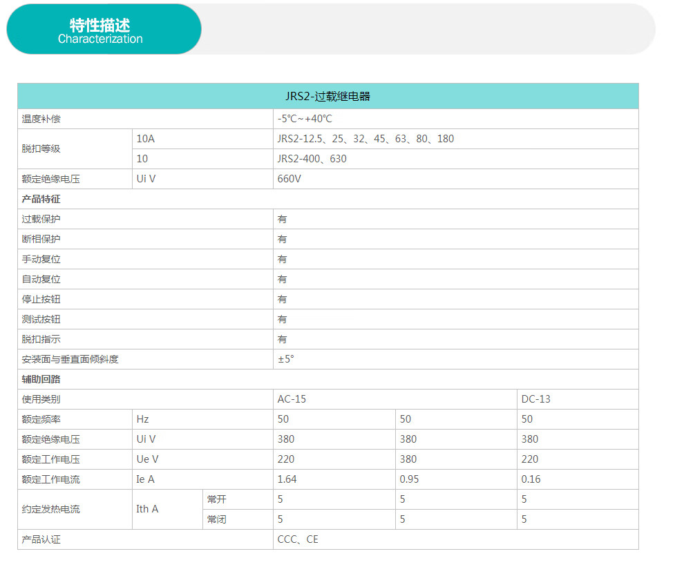Image resolution: width=684 pixels, height=576 pixels.
Task: Click the AC-15 utilization category cell
Action: click(x=292, y=399)
